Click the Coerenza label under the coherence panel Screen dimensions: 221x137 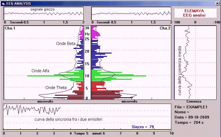(195, 101)
